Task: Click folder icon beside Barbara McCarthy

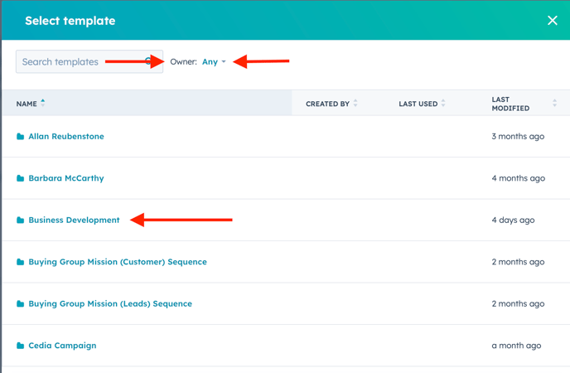Action: pyautogui.click(x=21, y=178)
